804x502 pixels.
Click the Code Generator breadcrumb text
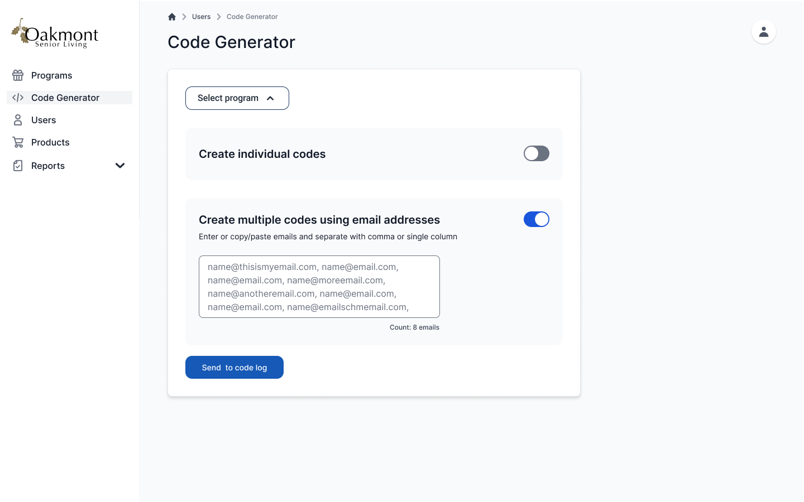coord(252,17)
